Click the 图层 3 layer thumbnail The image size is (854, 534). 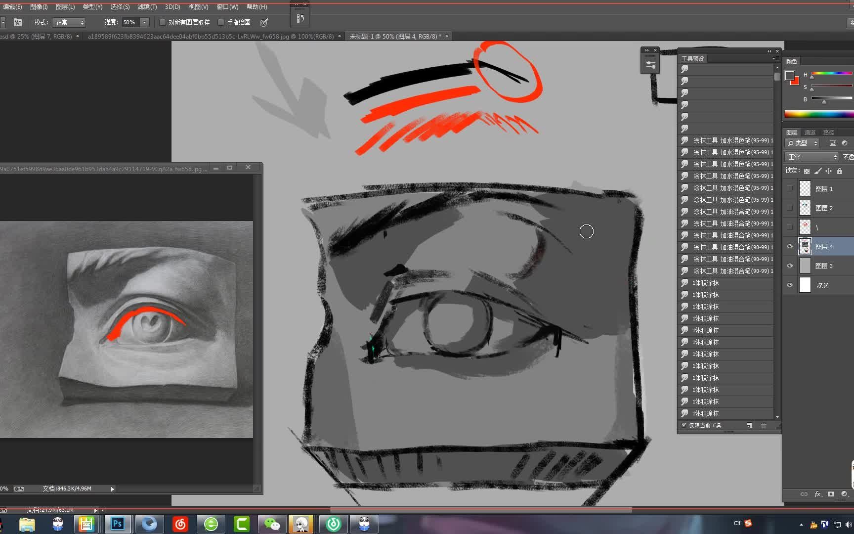tap(805, 266)
